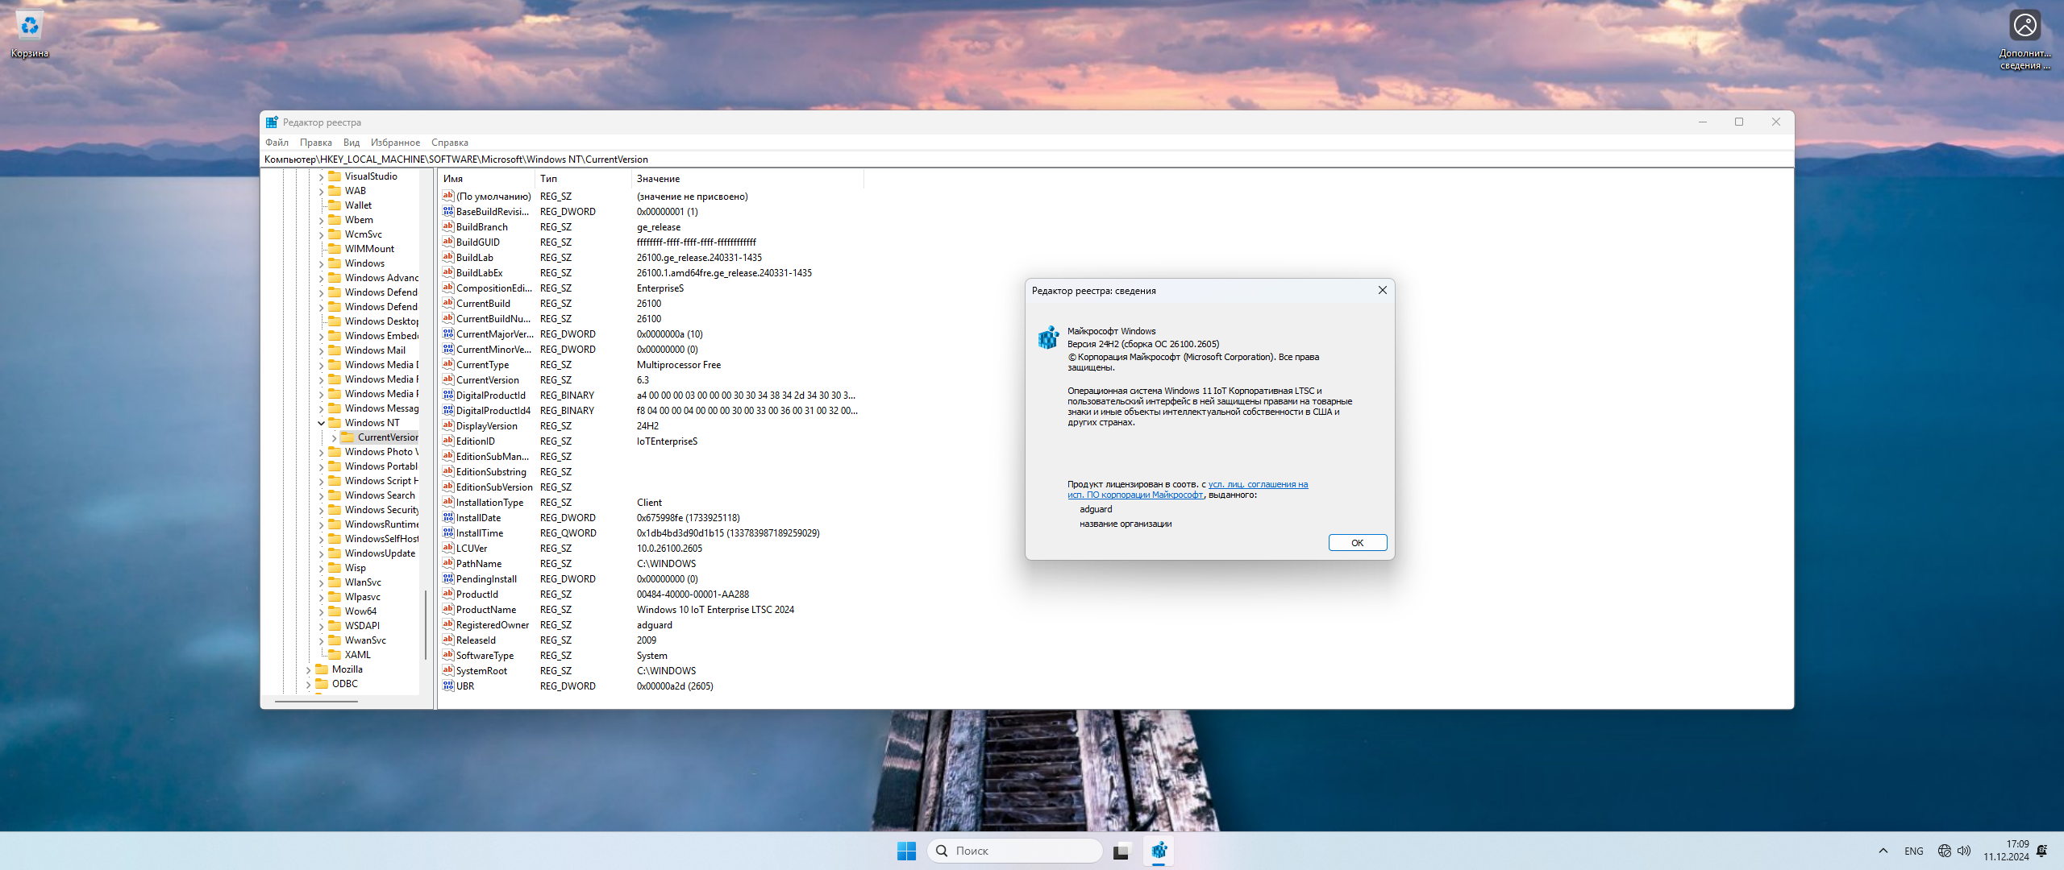The image size is (2064, 870).
Task: Select the RegisteredOwner value row
Action: pyautogui.click(x=650, y=625)
